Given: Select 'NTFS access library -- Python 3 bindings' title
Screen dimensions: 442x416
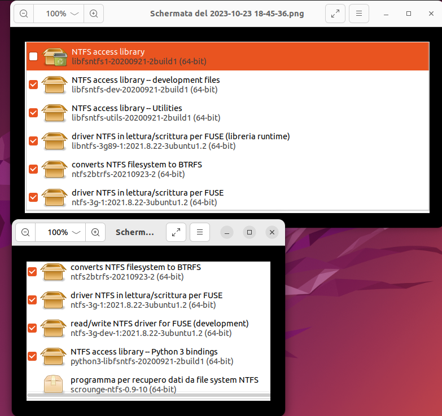Looking at the screenshot, I should point(144,352).
